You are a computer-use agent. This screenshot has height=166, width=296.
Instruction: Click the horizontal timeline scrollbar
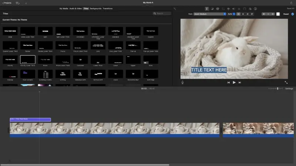[x=85, y=165]
